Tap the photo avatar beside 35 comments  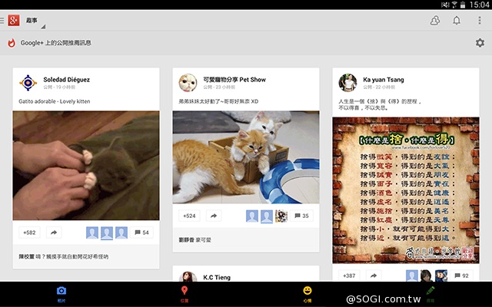[x=281, y=216]
